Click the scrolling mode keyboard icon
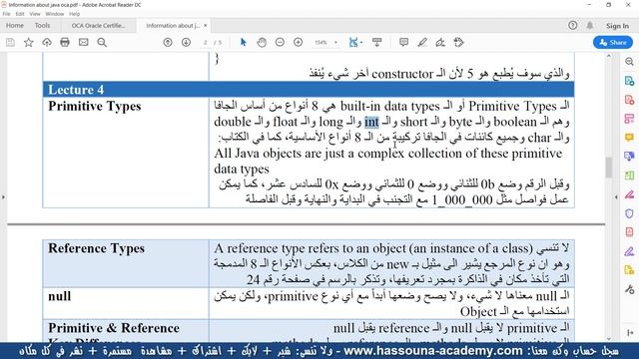The width and height of the screenshot is (639, 359). pos(377,42)
